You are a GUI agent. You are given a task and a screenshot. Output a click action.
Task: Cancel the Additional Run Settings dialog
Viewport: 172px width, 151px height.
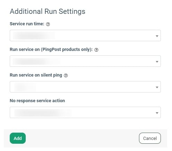(x=150, y=138)
